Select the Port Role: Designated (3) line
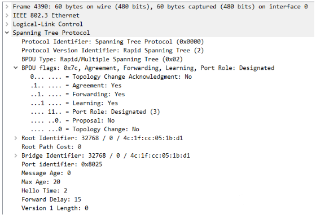 coord(95,111)
